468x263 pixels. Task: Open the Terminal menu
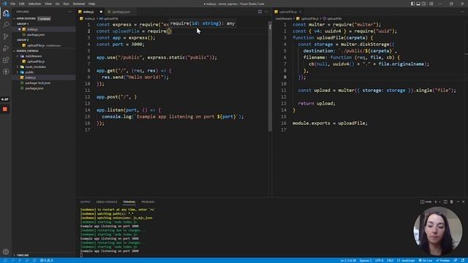click(79, 4)
